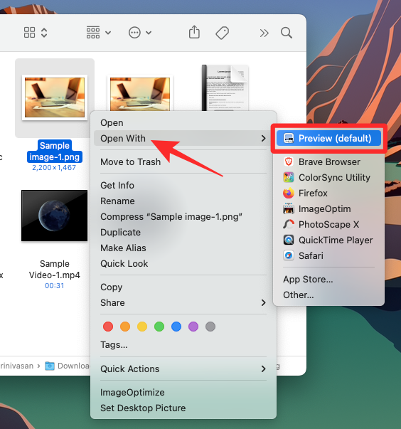Apply the green tag color
Viewport: 401px width, 429px height.
[x=159, y=326]
